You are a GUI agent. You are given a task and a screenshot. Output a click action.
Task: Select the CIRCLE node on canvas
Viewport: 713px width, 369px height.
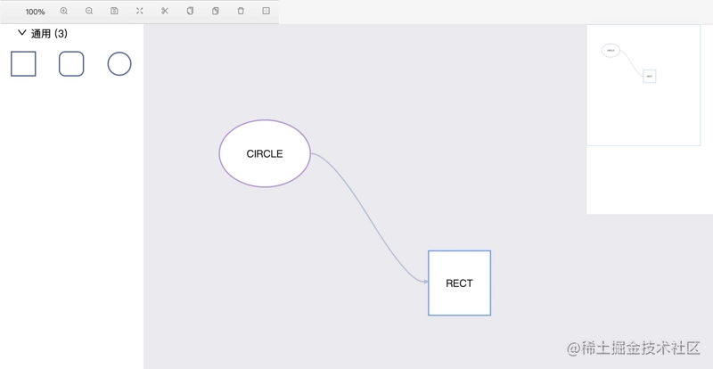pyautogui.click(x=265, y=154)
